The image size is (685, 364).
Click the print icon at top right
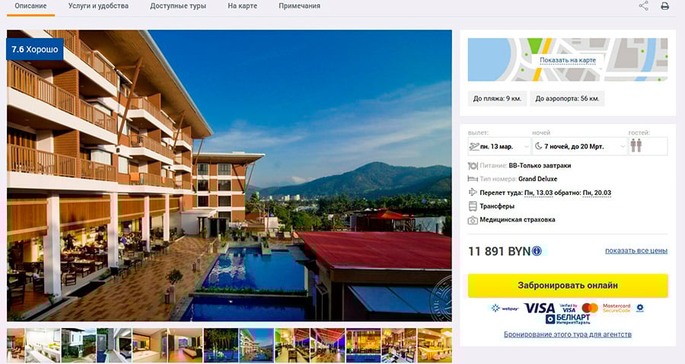click(x=664, y=6)
